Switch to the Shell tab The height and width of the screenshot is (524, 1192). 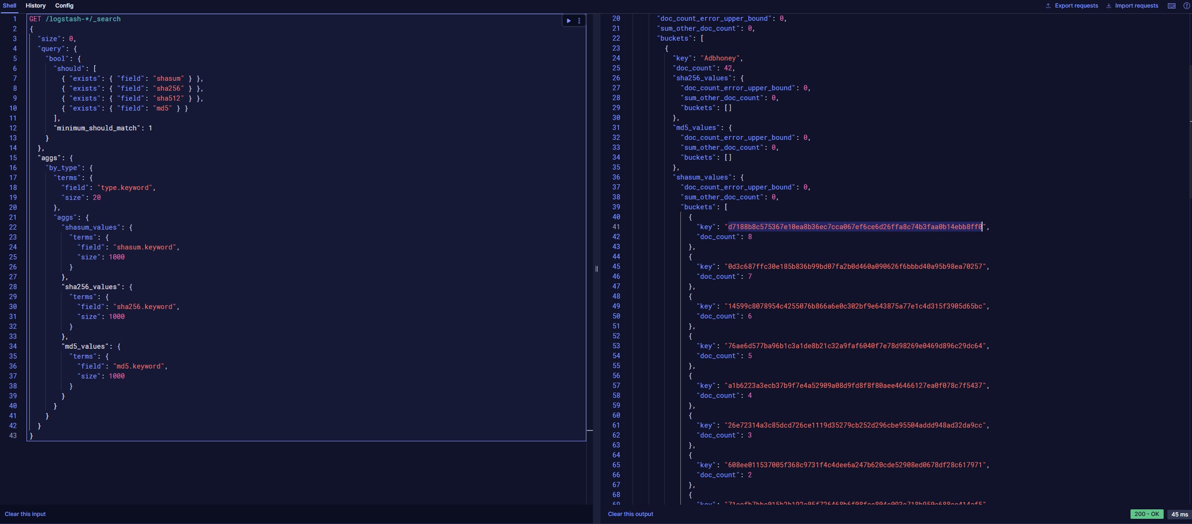coord(9,6)
